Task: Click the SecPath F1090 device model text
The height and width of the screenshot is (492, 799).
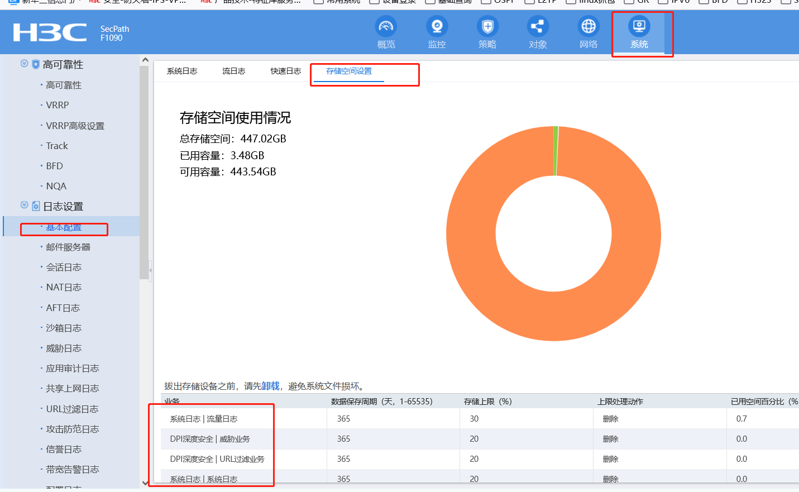Action: click(114, 34)
